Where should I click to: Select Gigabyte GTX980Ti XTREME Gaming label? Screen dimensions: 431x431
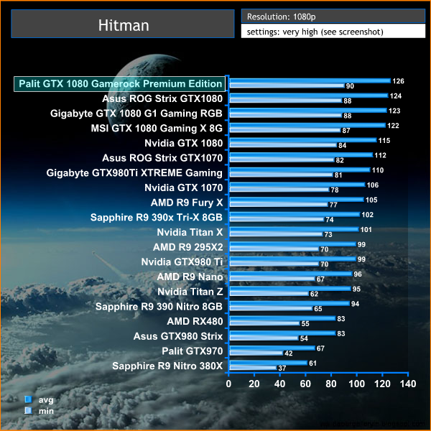[x=134, y=173]
